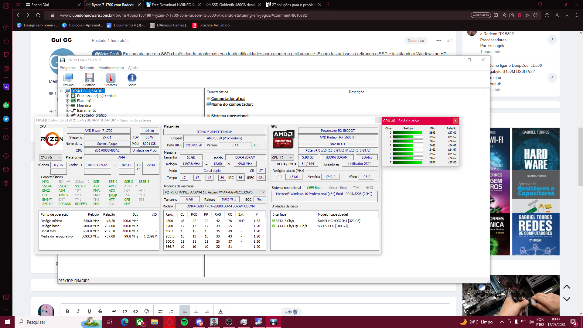Expand the Barramento tree node
This screenshot has height=328, width=583.
pyautogui.click(x=68, y=110)
